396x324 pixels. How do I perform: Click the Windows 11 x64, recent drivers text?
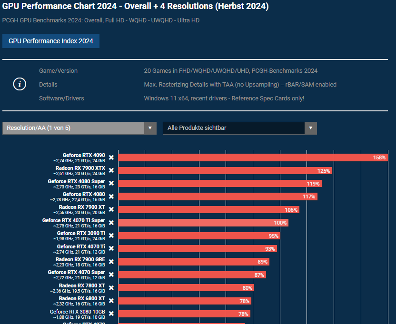[x=224, y=98]
